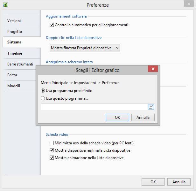Open the Progetto tab
This screenshot has height=191, width=196.
point(15,32)
